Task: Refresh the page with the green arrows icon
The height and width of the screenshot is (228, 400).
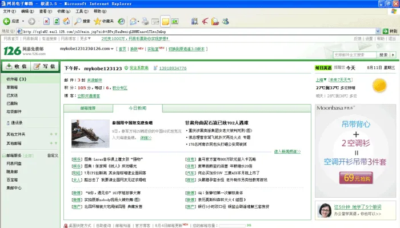Action: [57, 21]
